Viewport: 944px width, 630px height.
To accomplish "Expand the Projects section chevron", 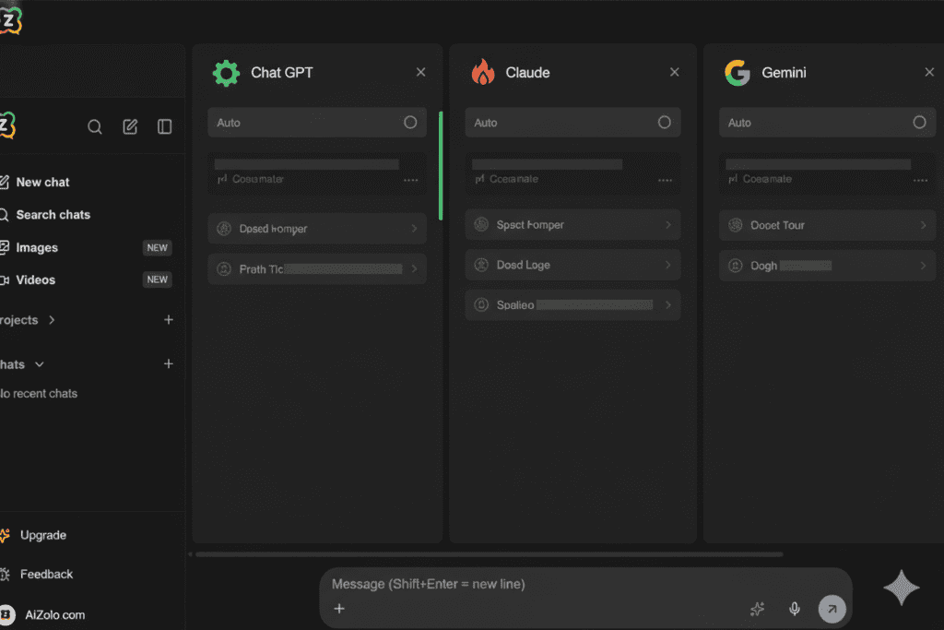I will [x=52, y=320].
